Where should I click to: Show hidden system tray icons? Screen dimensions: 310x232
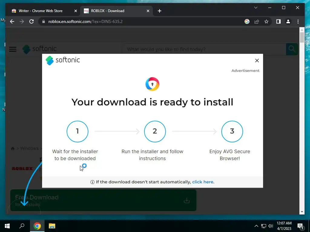coord(256,226)
